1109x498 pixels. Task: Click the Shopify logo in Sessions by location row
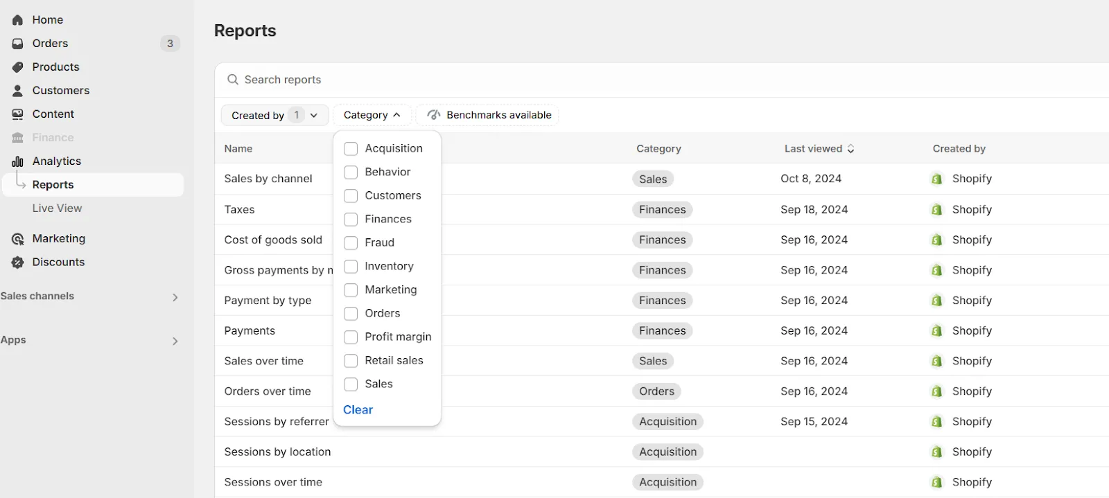(936, 452)
